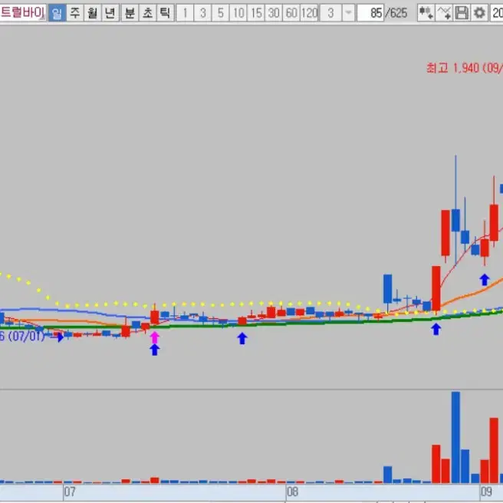Click the 09 month marker on time axis
Screen dimensions: 503x503
click(x=486, y=491)
